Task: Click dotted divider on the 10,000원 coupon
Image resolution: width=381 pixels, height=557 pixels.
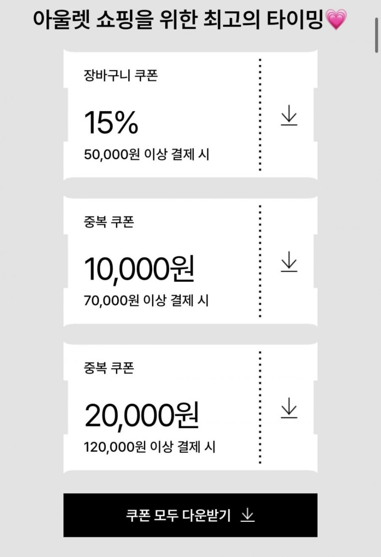Action: pyautogui.click(x=260, y=261)
